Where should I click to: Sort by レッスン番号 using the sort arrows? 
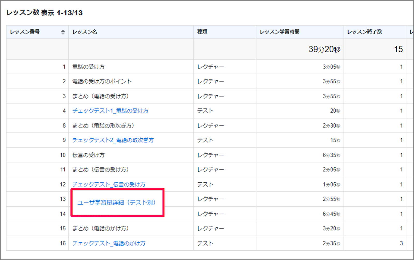(63, 32)
